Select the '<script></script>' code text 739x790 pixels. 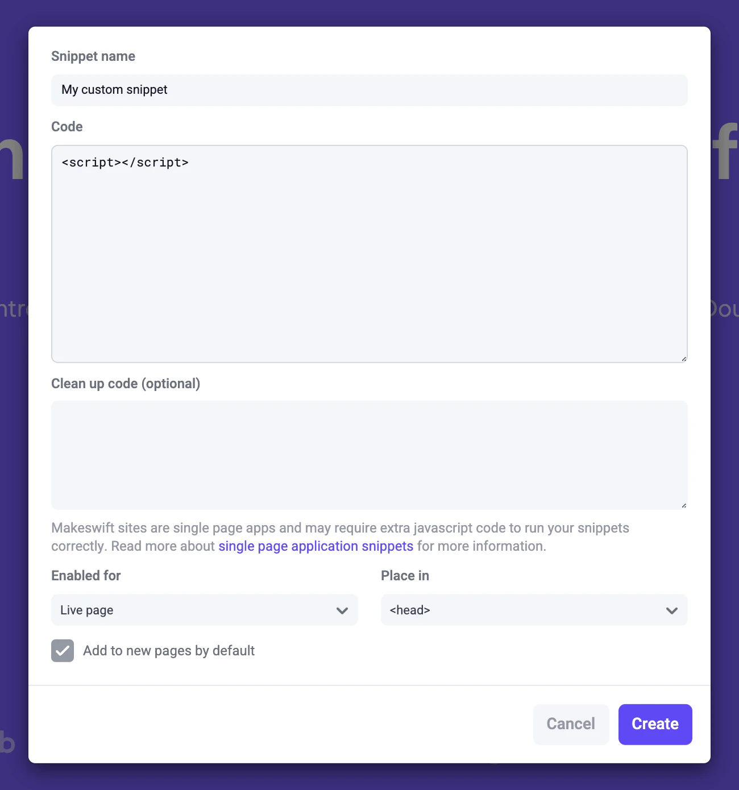pos(124,162)
